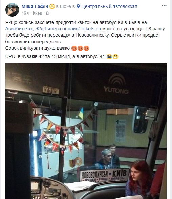Click the shocked feeling emoji icon
The image size is (172, 199).
click(x=52, y=6)
